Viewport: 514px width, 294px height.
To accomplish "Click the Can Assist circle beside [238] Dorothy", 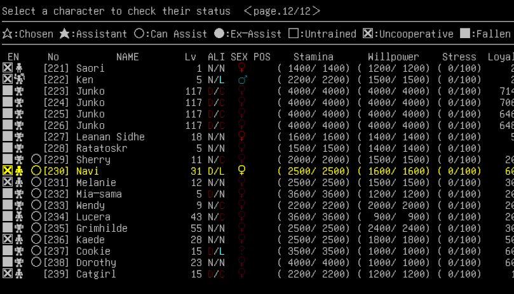I will coord(36,262).
